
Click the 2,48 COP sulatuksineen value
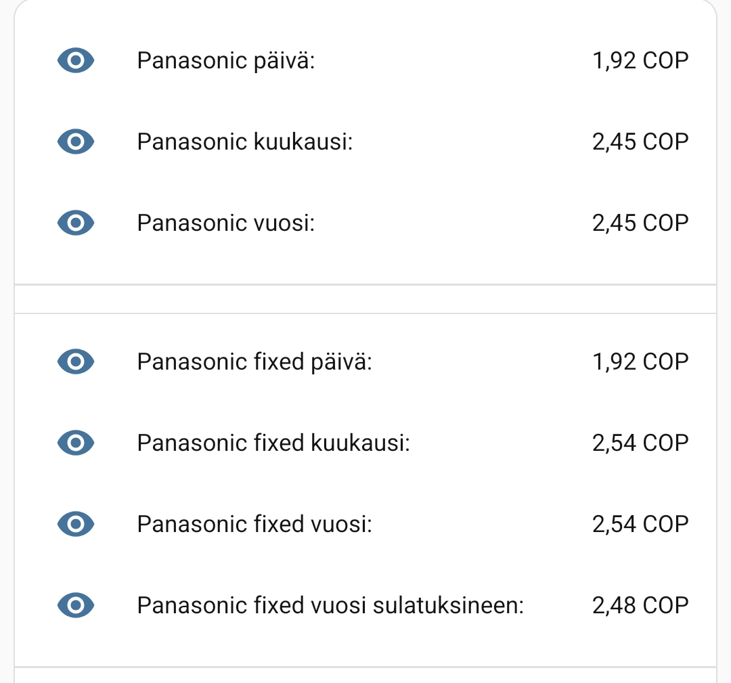click(x=640, y=604)
